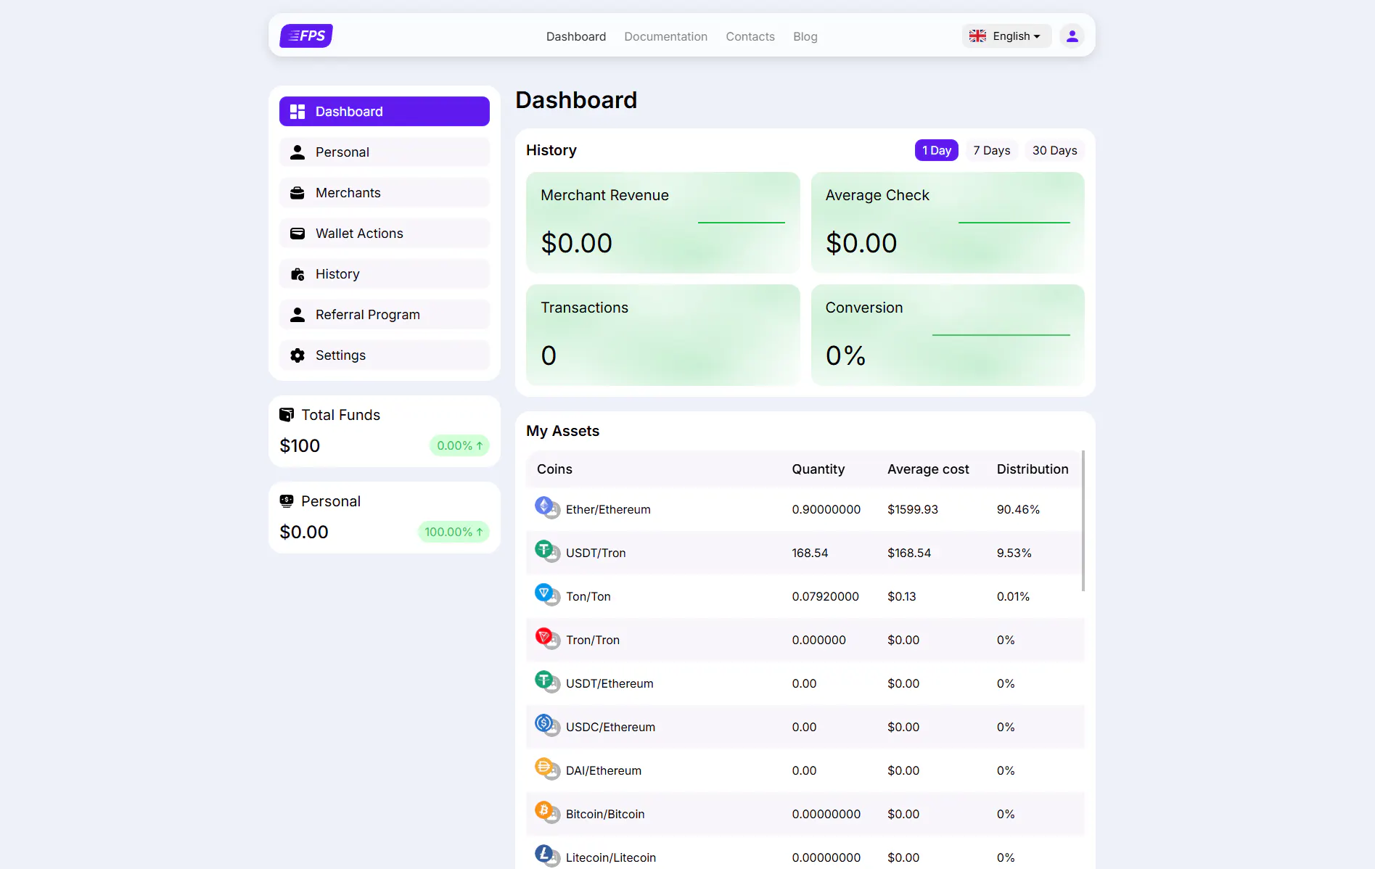This screenshot has width=1375, height=869.
Task: Click the 90.46% distribution value
Action: 1018,509
